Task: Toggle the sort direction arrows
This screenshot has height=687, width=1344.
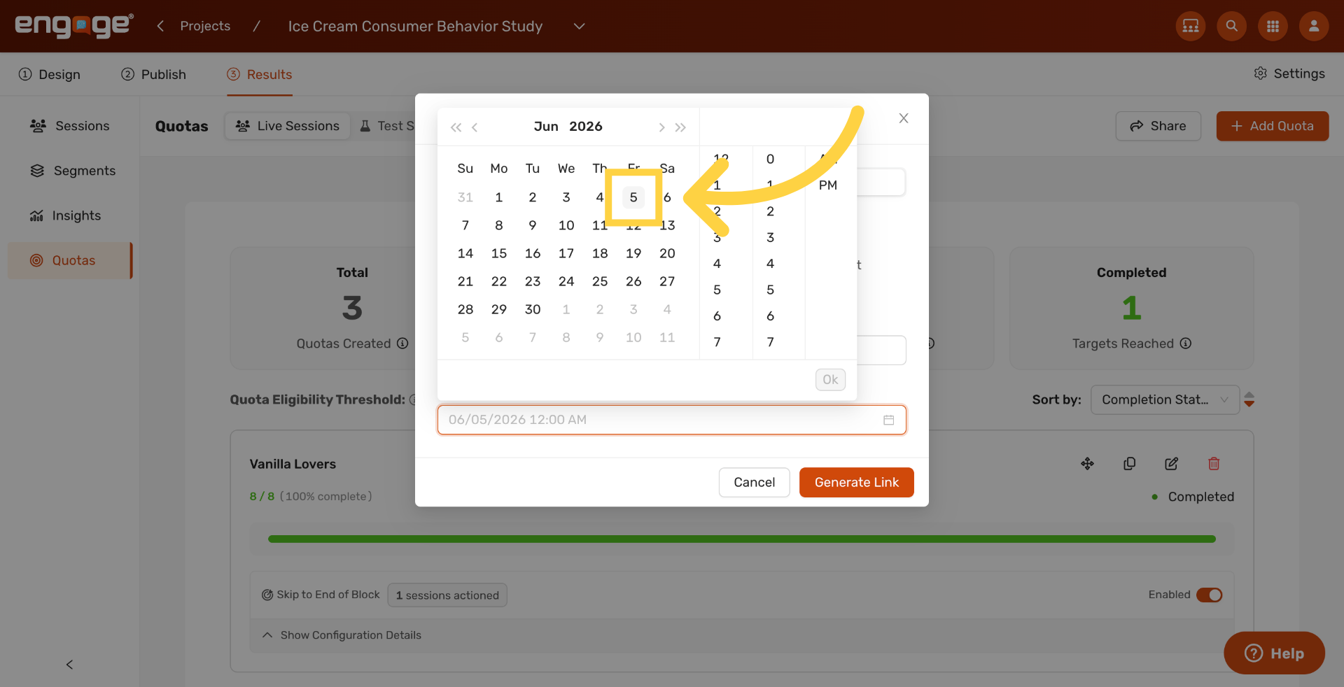Action: tap(1249, 400)
